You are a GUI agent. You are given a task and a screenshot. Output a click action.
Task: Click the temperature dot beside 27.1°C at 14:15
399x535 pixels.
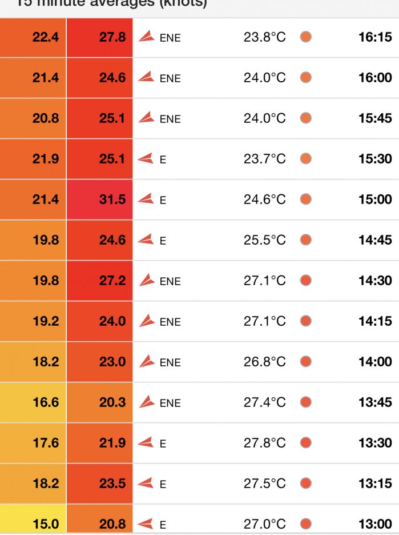pos(306,321)
